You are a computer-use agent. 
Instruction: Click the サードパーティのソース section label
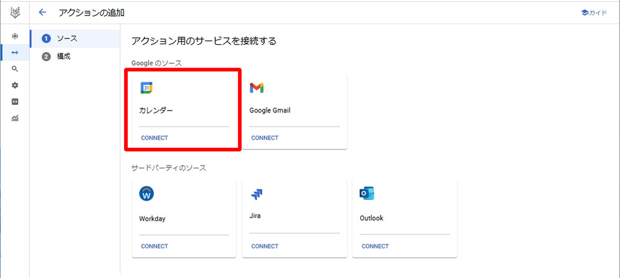tap(169, 168)
